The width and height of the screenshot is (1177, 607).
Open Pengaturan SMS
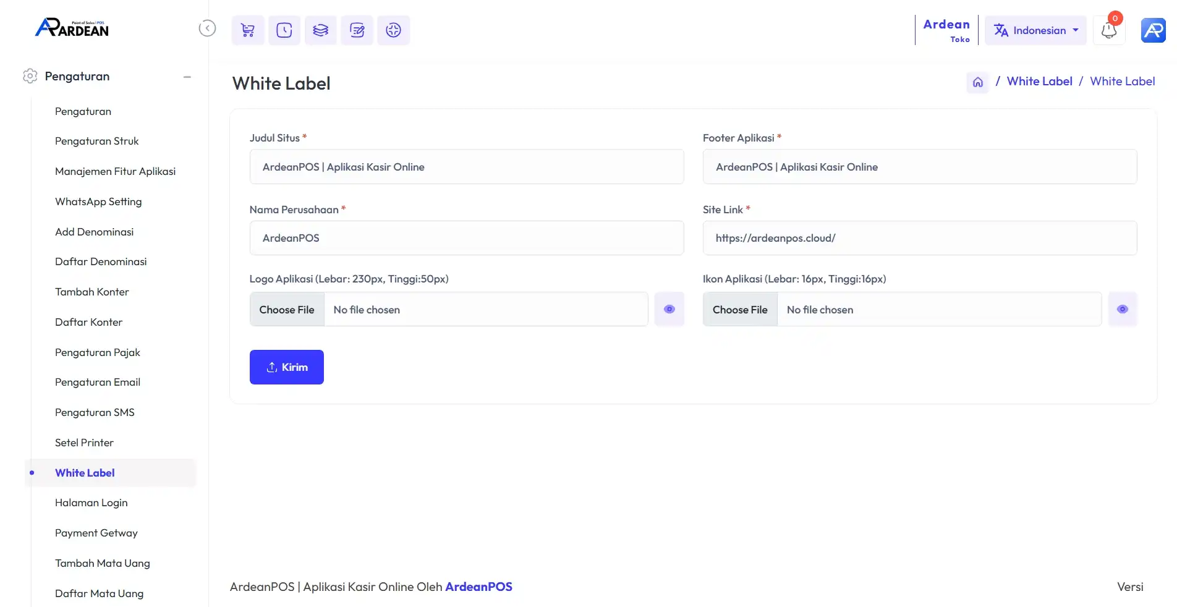(x=95, y=412)
